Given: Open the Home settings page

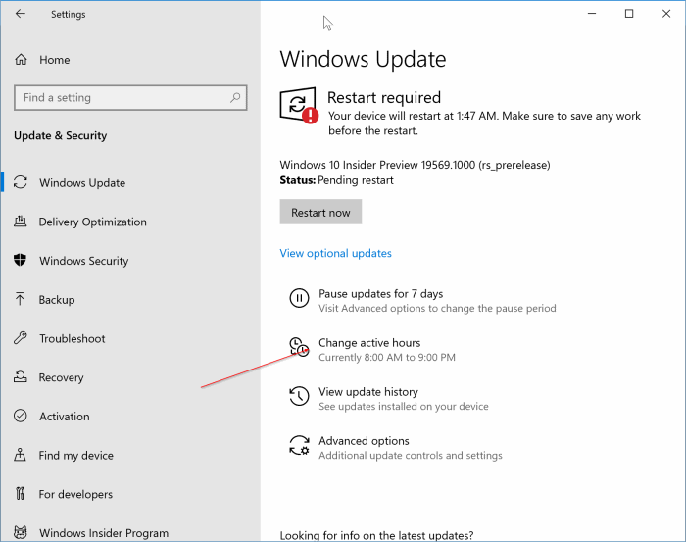Looking at the screenshot, I should coord(55,60).
